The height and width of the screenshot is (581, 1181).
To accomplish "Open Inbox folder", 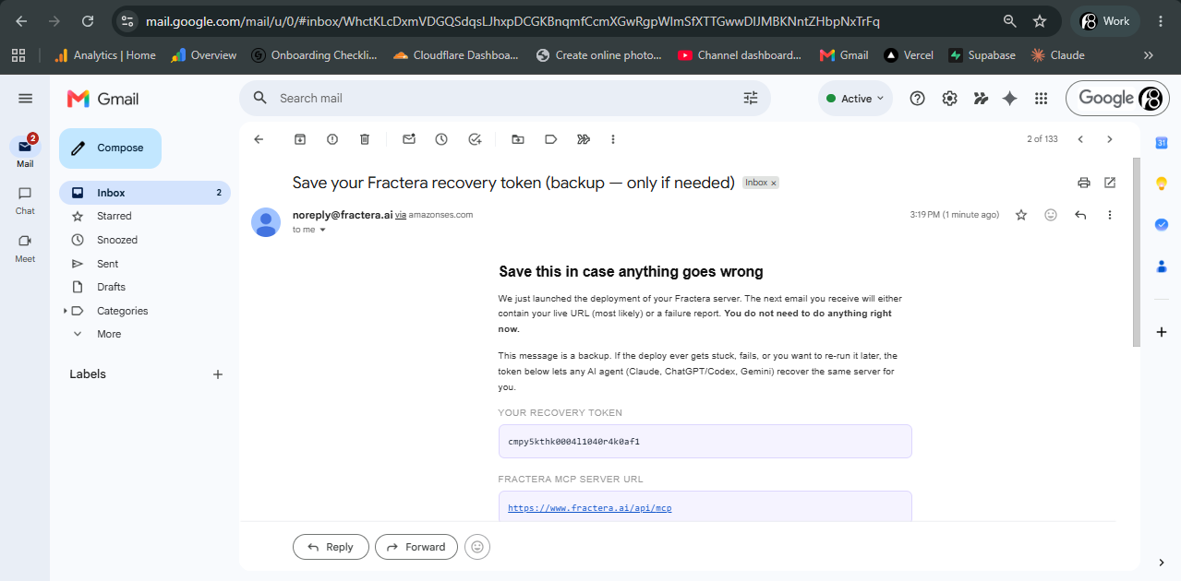I will tap(145, 193).
